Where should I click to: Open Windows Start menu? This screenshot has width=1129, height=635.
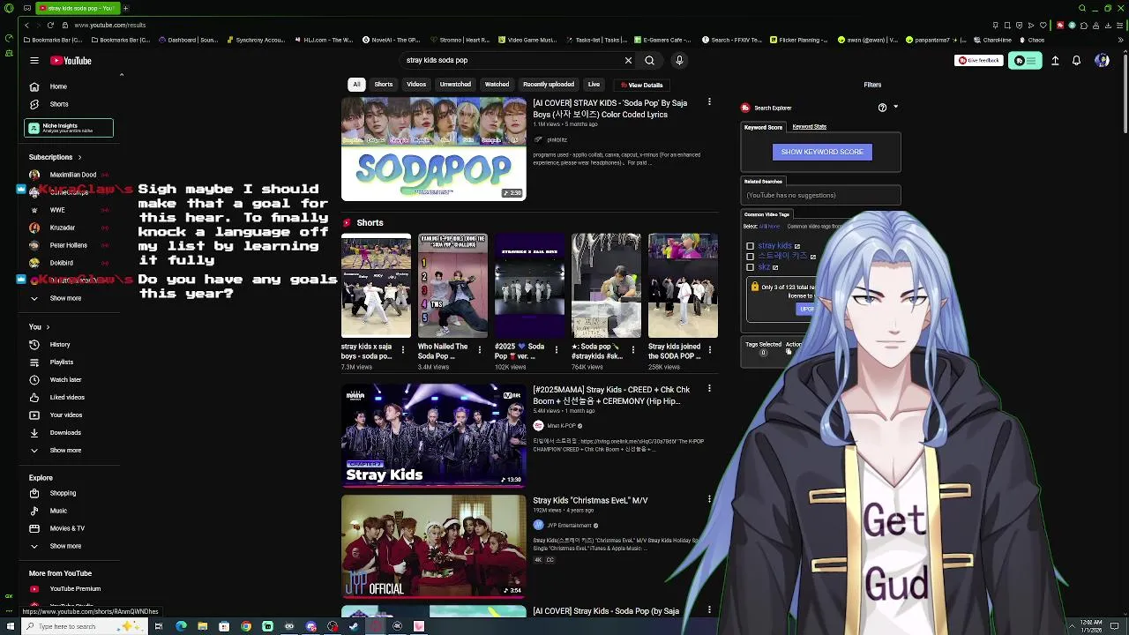point(9,627)
